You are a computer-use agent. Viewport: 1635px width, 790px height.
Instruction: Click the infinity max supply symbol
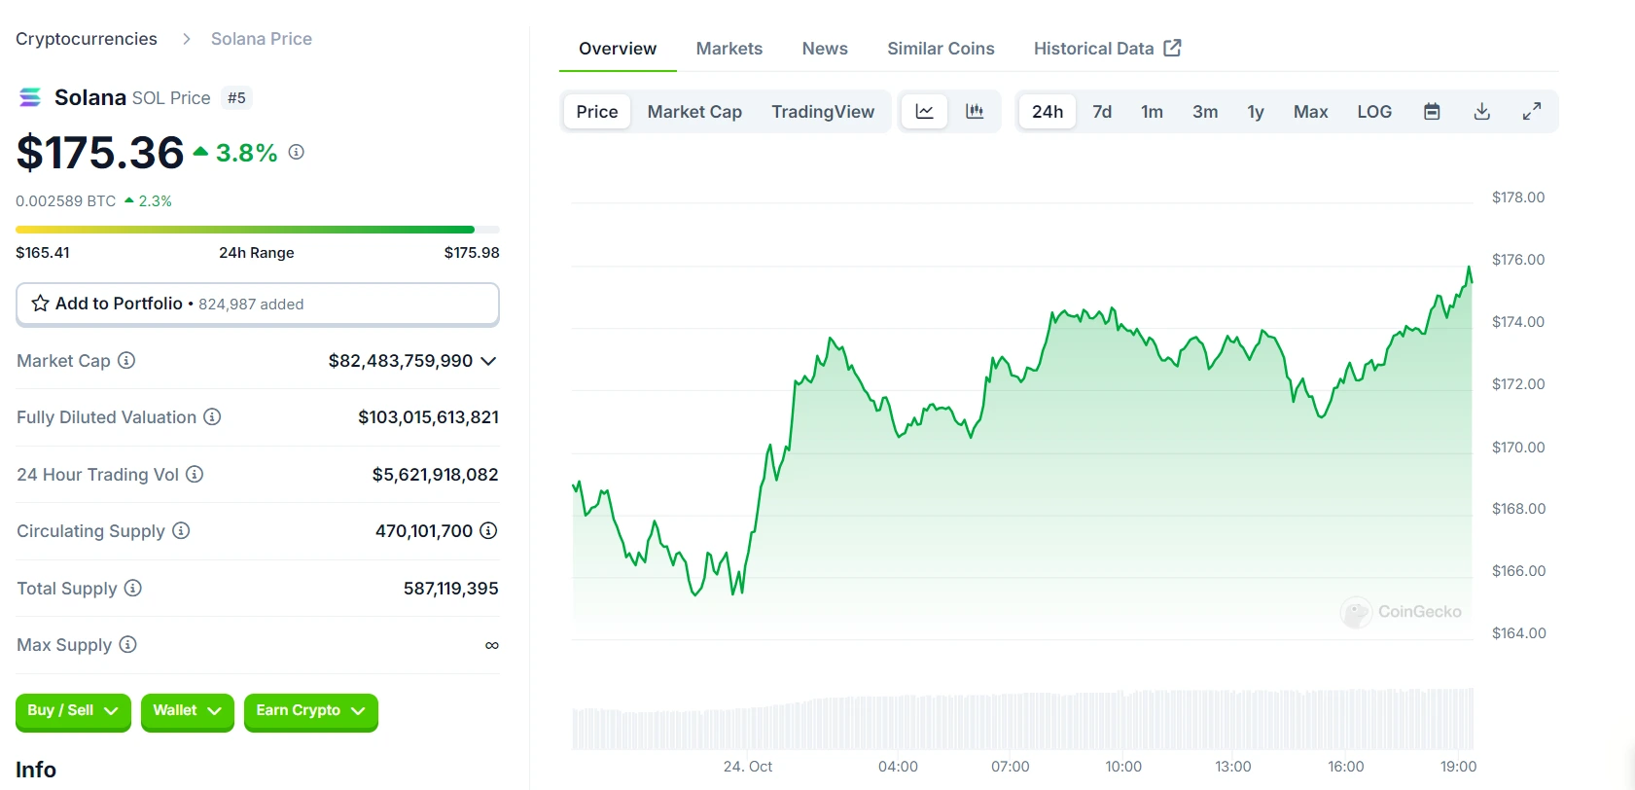492,645
